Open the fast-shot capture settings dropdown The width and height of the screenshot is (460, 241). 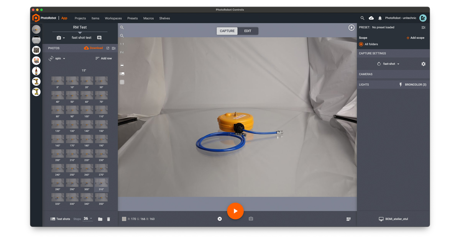tap(391, 64)
